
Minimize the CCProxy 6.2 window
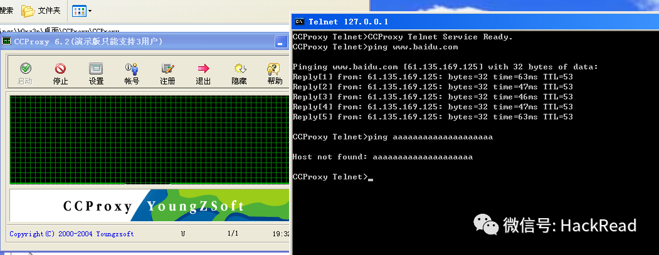tap(281, 42)
